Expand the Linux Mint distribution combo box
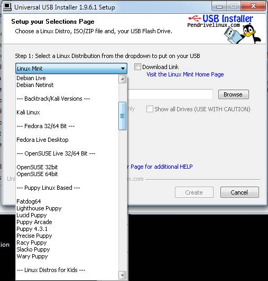The image size is (268, 281). click(x=71, y=69)
